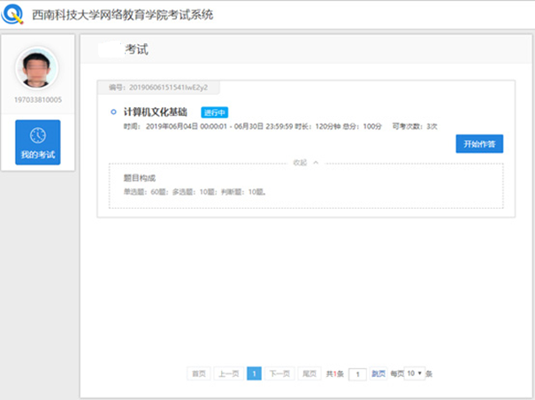Image resolution: width=535 pixels, height=400 pixels.
Task: Open the per-page count dropdown showing 10
Action: pyautogui.click(x=414, y=374)
